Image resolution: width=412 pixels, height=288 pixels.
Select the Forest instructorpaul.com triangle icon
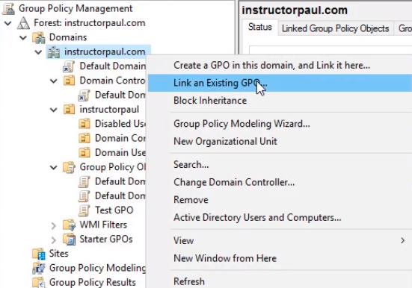(x=23, y=23)
